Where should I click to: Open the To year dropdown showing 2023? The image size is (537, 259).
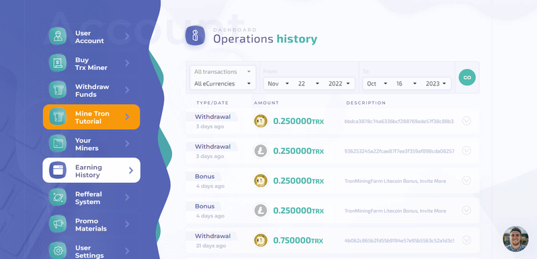click(436, 83)
